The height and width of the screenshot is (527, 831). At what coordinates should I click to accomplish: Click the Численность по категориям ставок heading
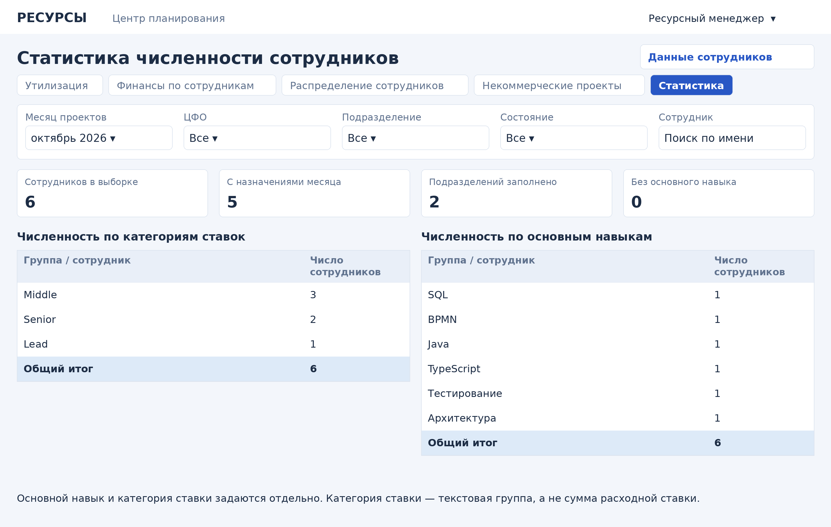pyautogui.click(x=131, y=237)
